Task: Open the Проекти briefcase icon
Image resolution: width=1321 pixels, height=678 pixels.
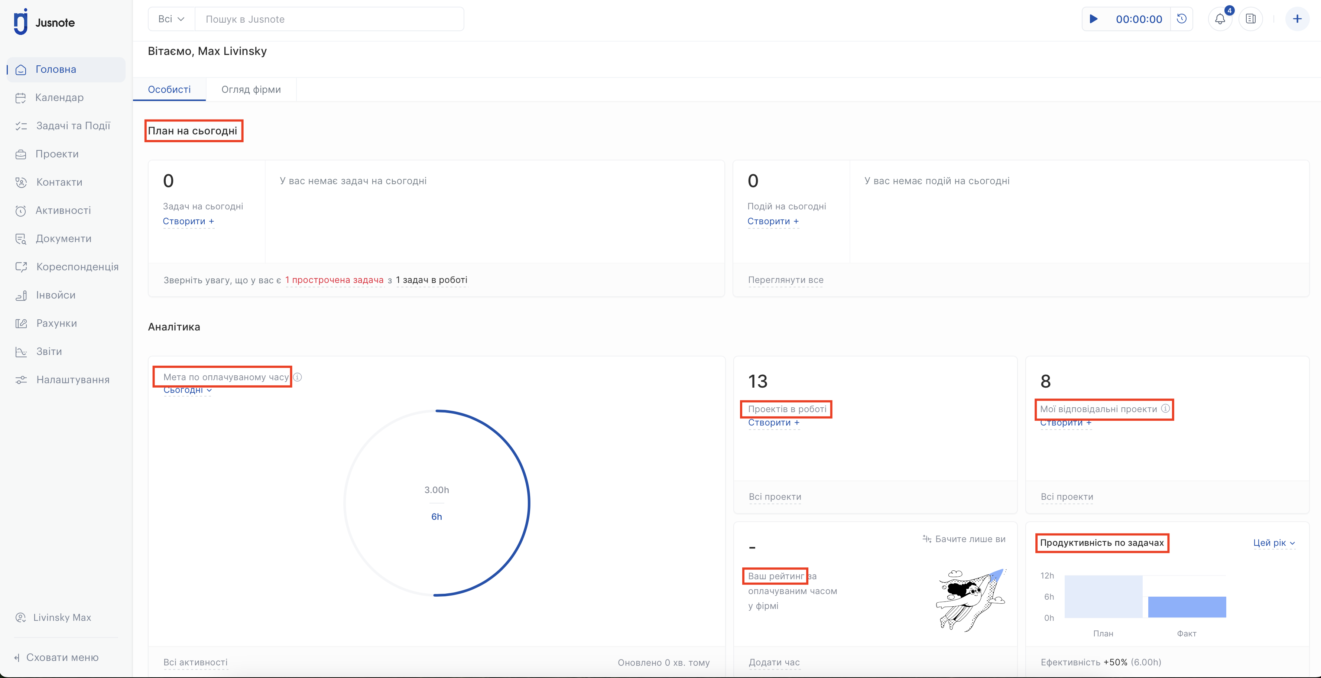Action: (x=21, y=154)
